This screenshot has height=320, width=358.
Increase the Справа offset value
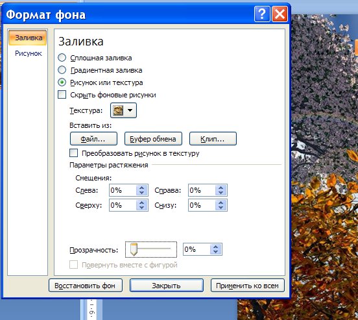point(221,188)
